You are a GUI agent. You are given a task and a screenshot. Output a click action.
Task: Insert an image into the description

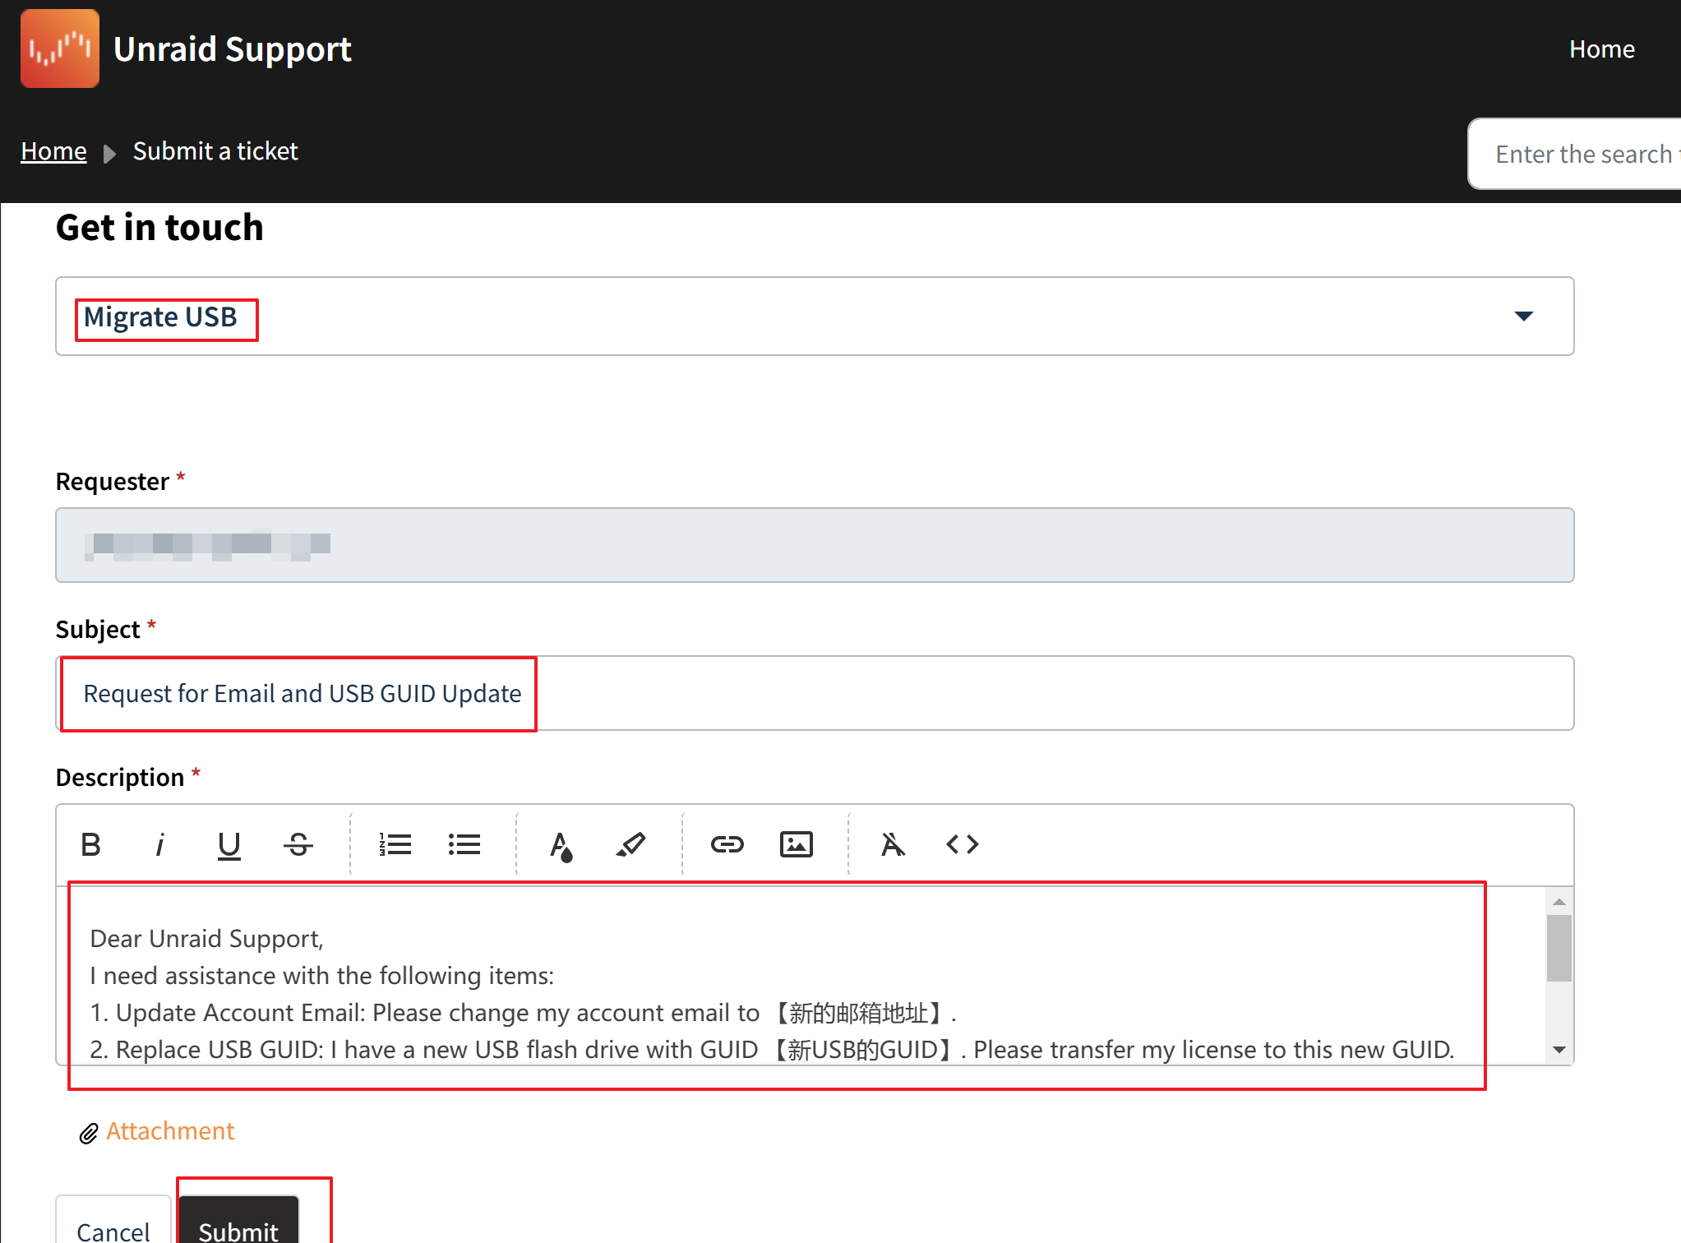point(797,844)
